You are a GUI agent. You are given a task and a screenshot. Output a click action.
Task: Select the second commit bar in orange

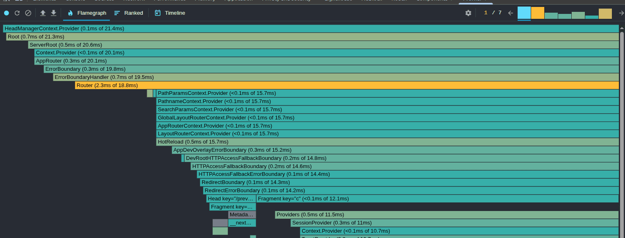tap(537, 13)
